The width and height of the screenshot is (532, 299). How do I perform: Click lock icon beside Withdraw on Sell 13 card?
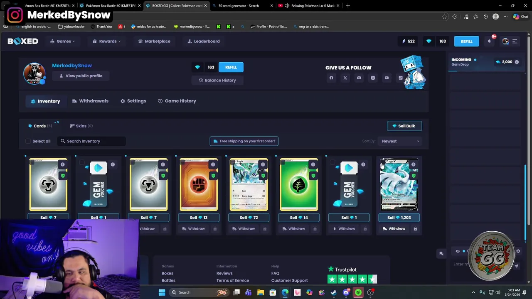pyautogui.click(x=215, y=228)
